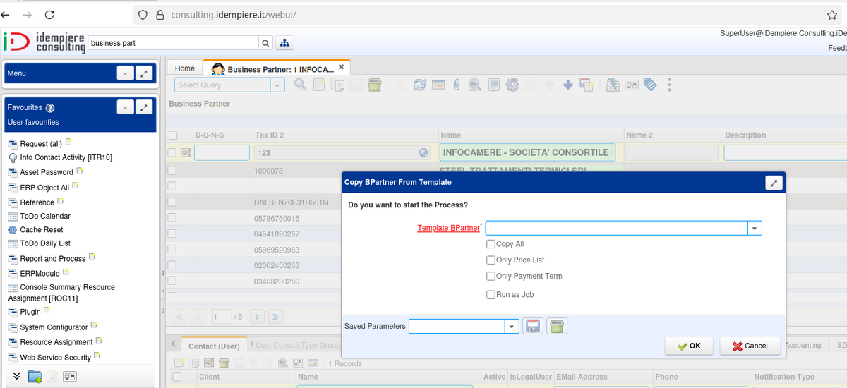Check the Run as Job option

click(491, 295)
